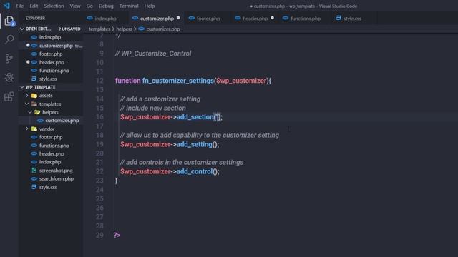
Task: Open the Search view in activity bar
Action: point(9,39)
